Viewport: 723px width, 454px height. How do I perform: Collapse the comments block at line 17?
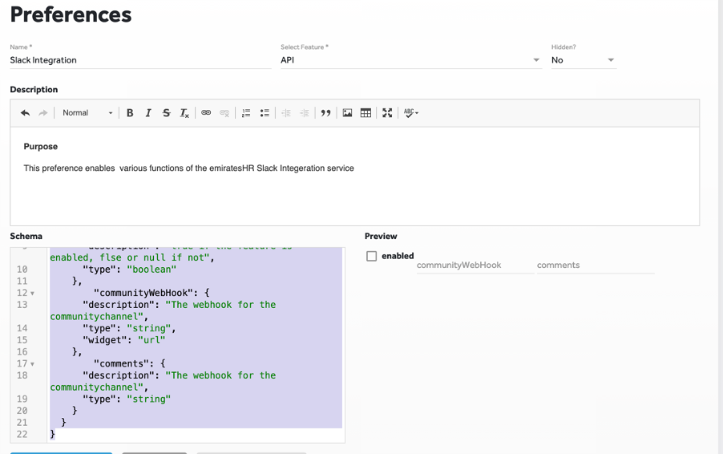point(32,364)
